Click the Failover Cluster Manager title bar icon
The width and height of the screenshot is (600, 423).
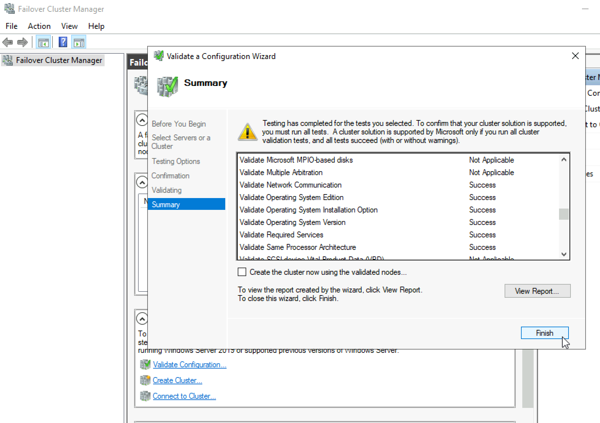[10, 9]
